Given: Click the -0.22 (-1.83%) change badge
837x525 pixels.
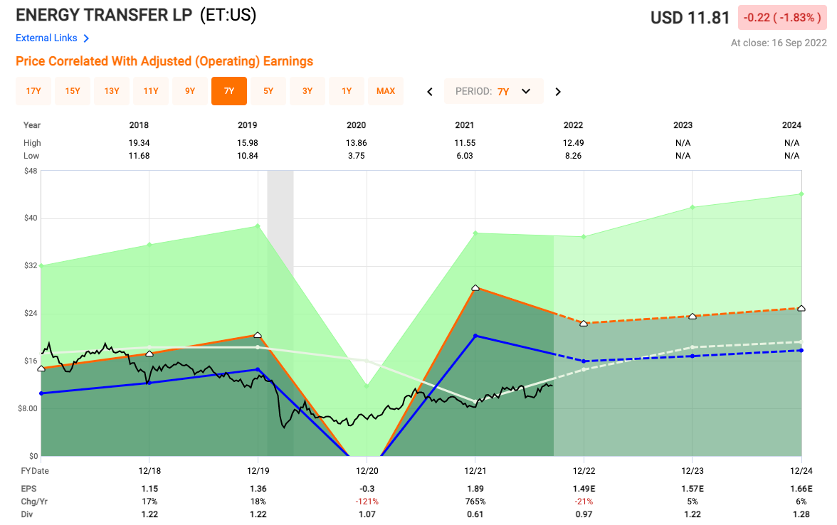Looking at the screenshot, I should tap(782, 18).
